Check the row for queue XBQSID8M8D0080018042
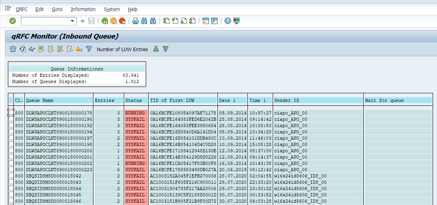The image size is (437, 205). (11, 176)
